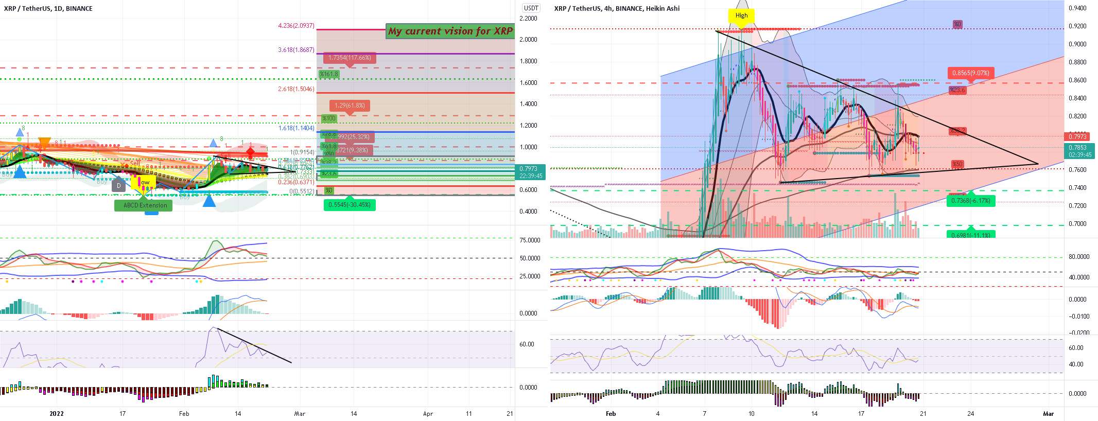Click the 2022 date on daily time axis
The height and width of the screenshot is (421, 1098).
point(57,414)
